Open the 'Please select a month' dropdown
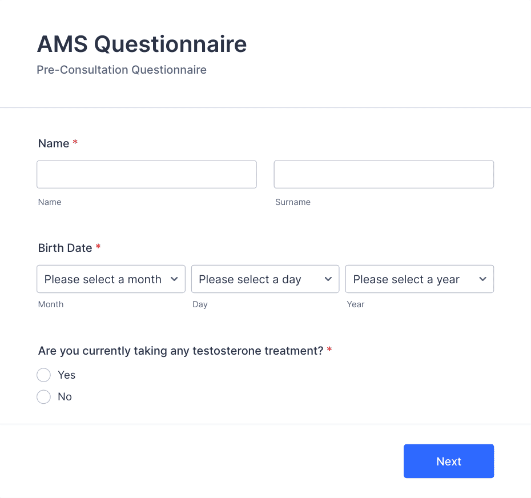The height and width of the screenshot is (498, 531). click(111, 279)
